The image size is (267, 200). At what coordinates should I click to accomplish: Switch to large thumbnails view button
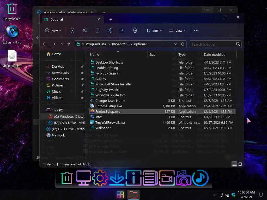coord(240,164)
